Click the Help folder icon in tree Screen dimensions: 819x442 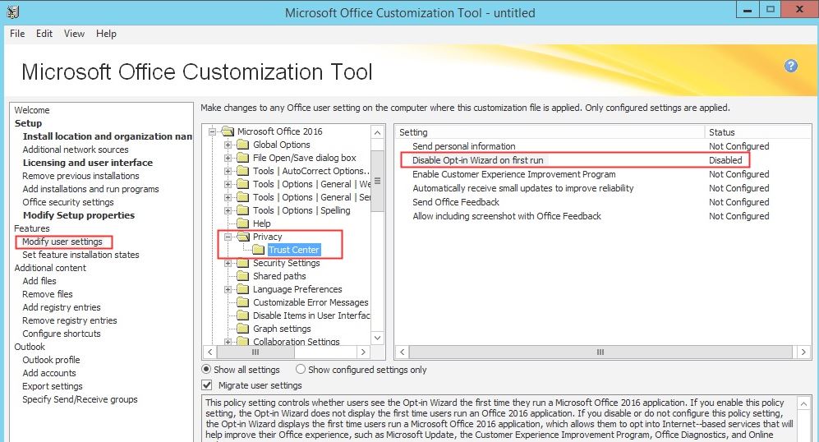(243, 223)
